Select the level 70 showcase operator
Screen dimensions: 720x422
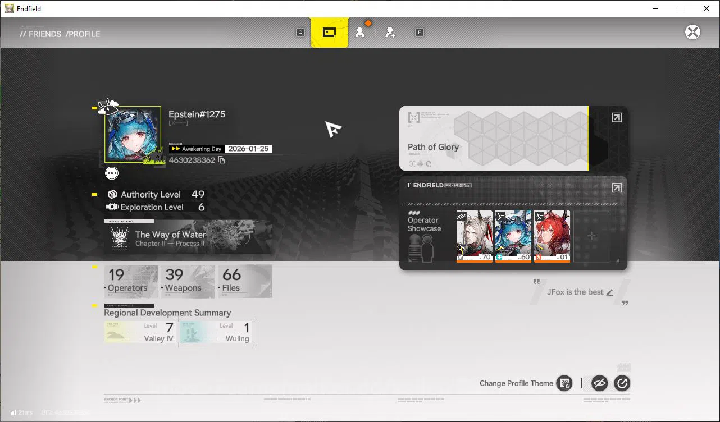[x=475, y=236]
